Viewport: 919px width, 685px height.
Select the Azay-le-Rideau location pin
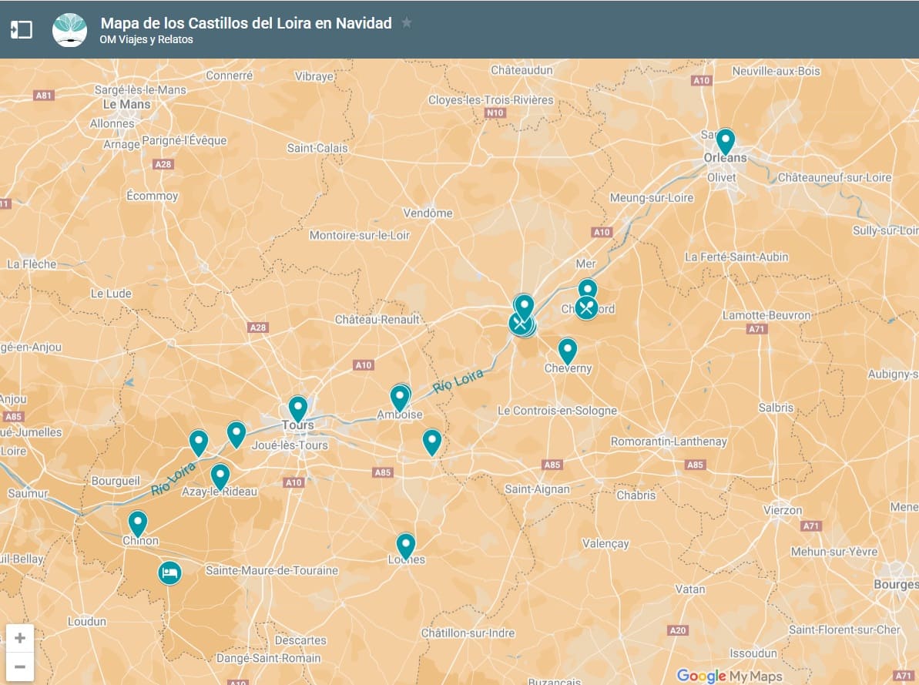(x=220, y=478)
